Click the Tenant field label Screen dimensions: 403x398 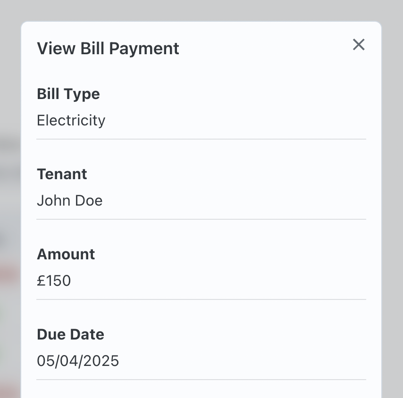tap(62, 174)
